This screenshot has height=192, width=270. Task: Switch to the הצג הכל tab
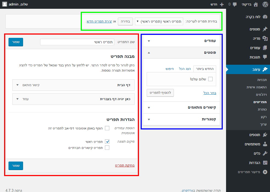pos(185,69)
